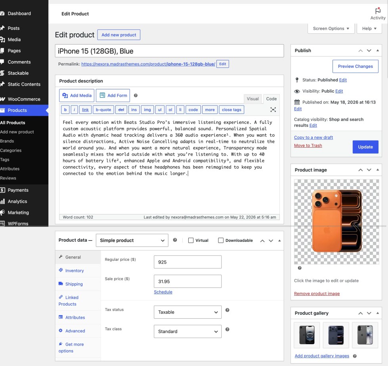
Task: Move Product image panel up
Action: pos(361,170)
